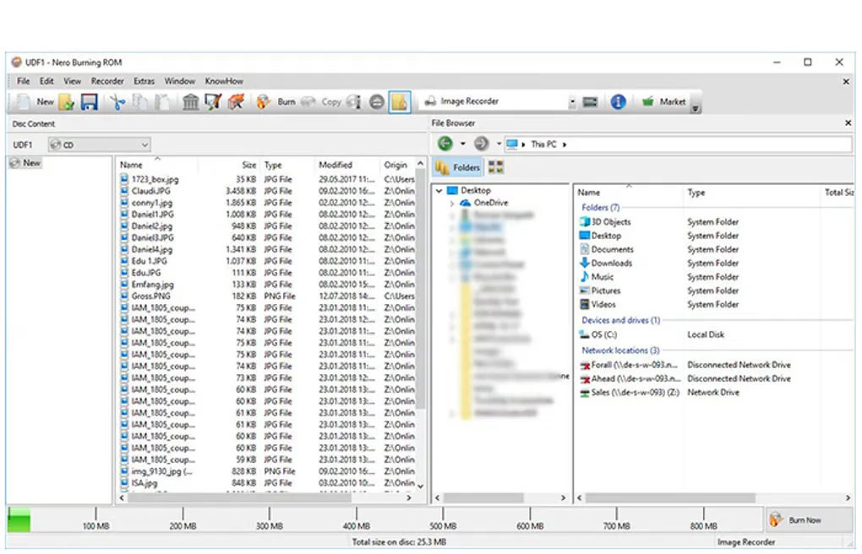
Task: Click the New compilation toolbar icon
Action: (x=24, y=101)
